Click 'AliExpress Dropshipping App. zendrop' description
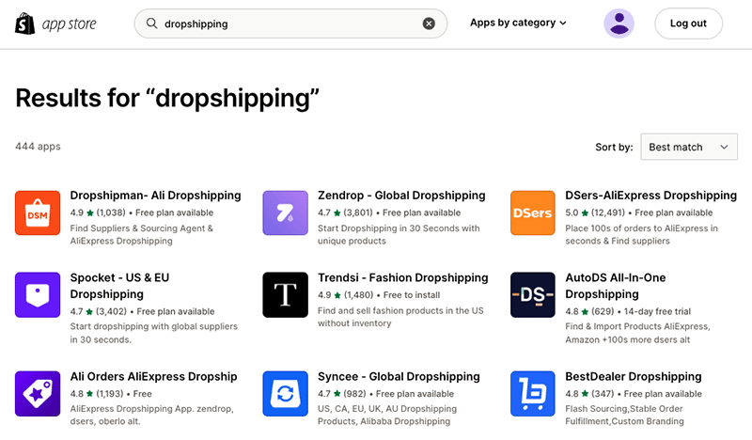 coord(151,415)
